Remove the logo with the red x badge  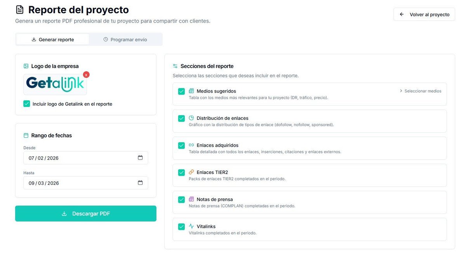click(86, 75)
